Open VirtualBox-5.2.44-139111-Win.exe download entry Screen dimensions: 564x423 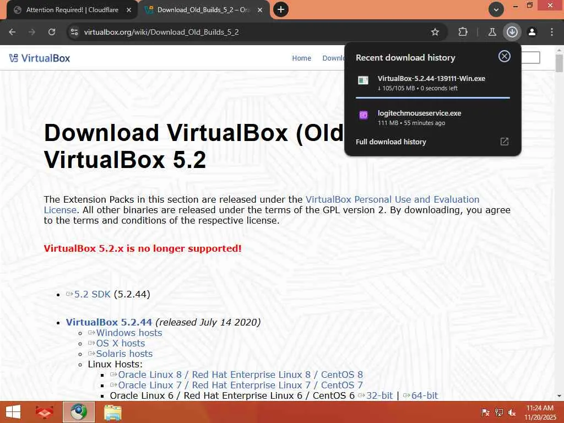(x=433, y=83)
